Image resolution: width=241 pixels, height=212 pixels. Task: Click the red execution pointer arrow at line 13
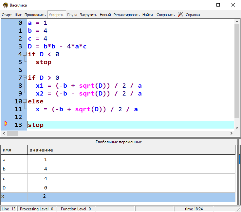tap(6, 123)
